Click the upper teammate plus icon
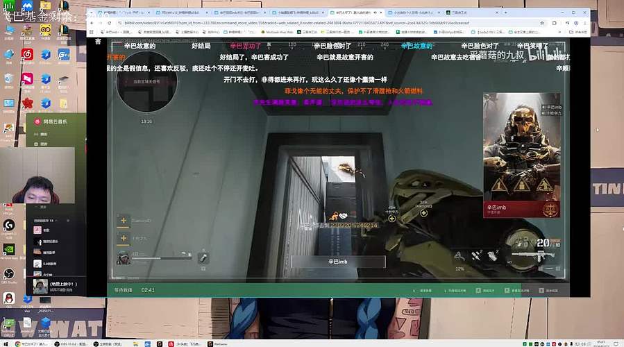The width and height of the screenshot is (624, 347). coord(124,221)
